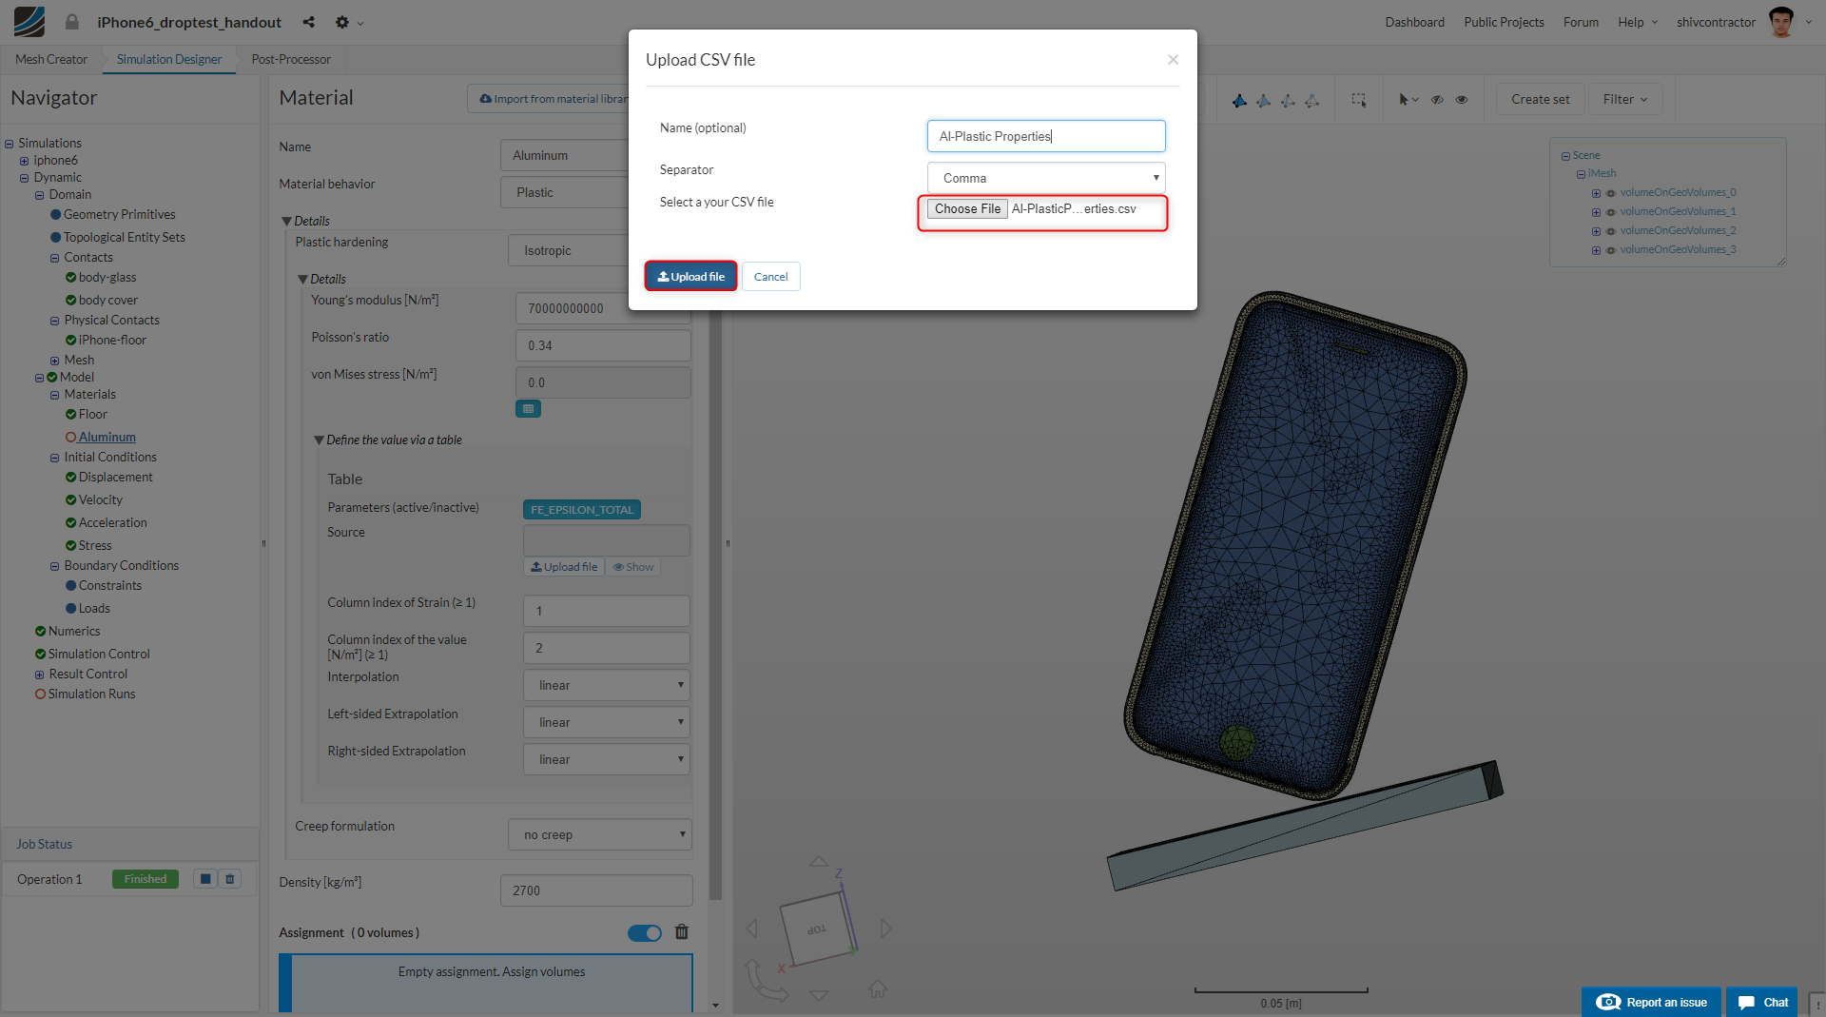Click the show all entities eye icon
The width and height of the screenshot is (1826, 1017).
pyautogui.click(x=1462, y=99)
